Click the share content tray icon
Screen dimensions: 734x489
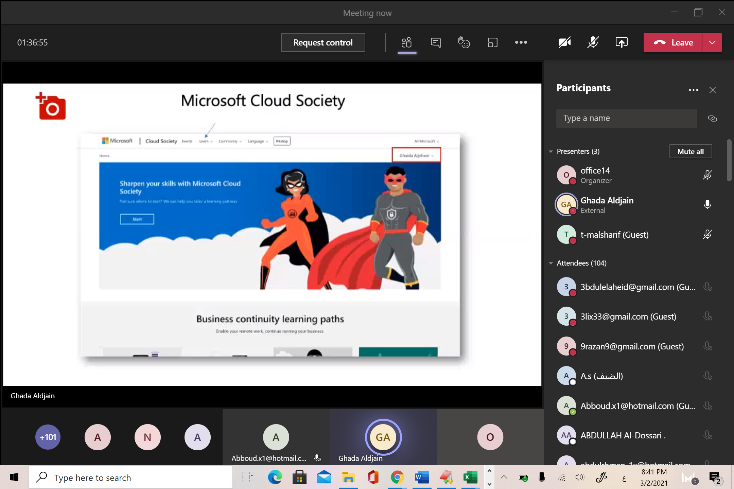pos(622,42)
